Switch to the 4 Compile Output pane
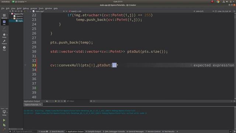 93,132
